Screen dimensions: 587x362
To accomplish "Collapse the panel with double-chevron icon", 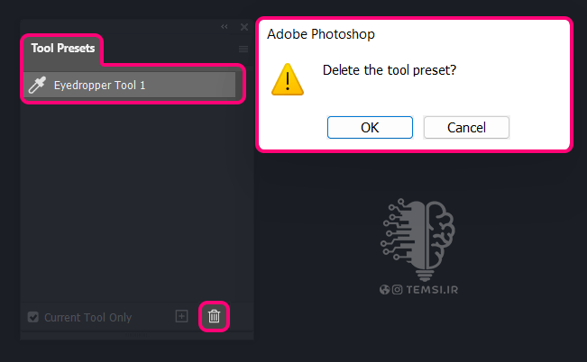I will point(225,26).
